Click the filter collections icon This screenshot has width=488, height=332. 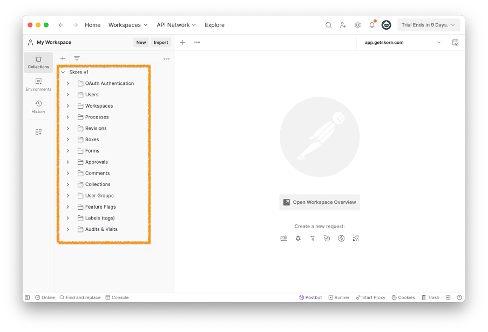(77, 58)
